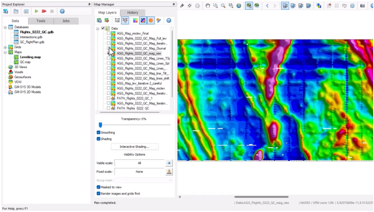Click the first Project Explorer toolbar icon
This screenshot has height=212, width=374.
(x=5, y=11)
